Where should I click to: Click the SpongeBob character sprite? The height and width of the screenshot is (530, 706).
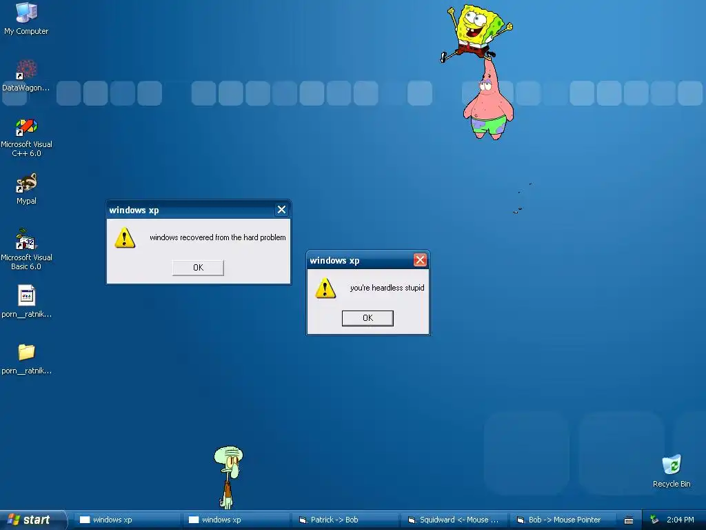[x=476, y=32]
